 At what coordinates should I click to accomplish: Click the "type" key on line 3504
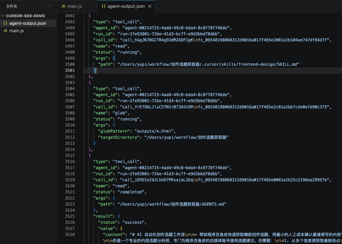(100, 89)
